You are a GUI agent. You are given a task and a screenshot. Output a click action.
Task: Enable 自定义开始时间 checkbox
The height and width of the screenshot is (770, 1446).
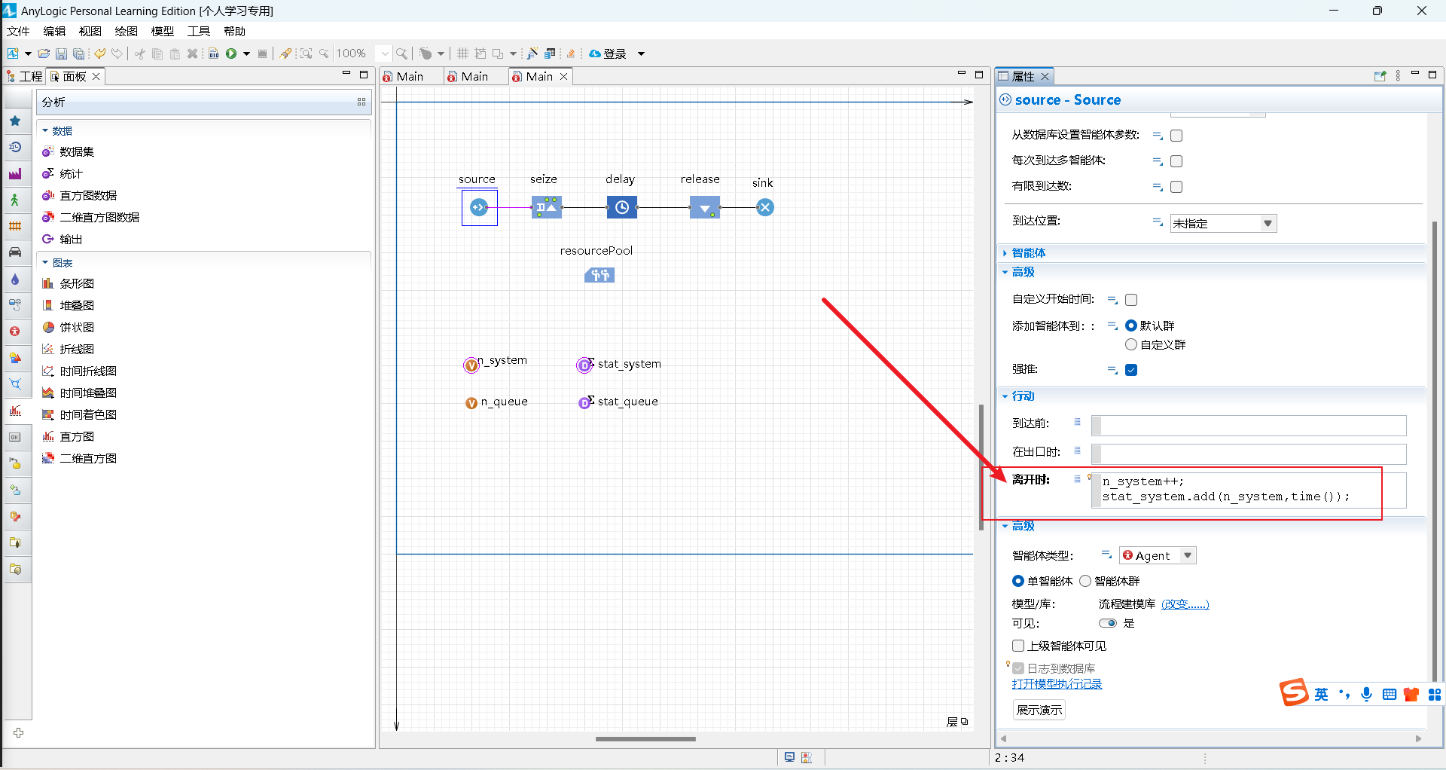pyautogui.click(x=1131, y=300)
